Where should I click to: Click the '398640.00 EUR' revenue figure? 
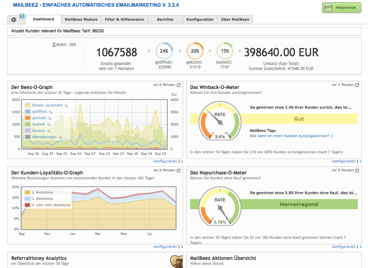281,52
